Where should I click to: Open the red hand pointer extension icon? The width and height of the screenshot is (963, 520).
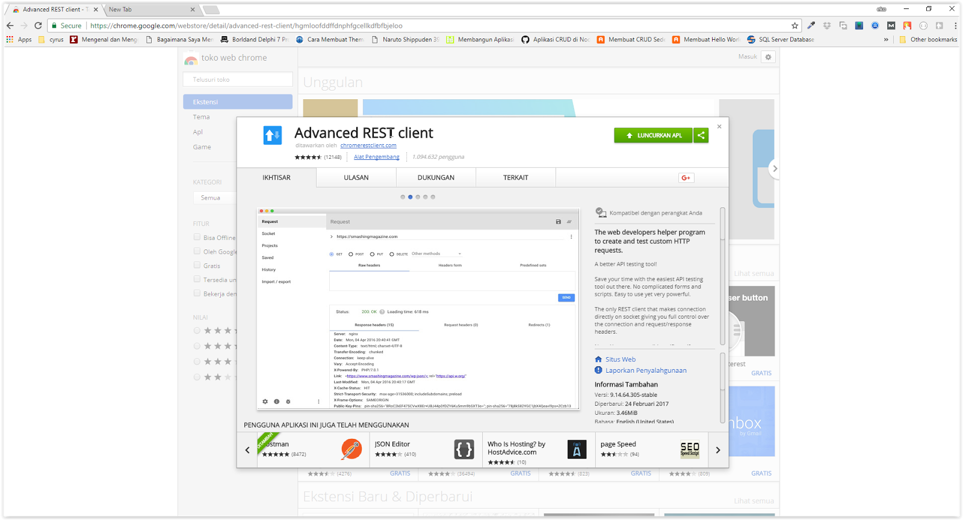tap(907, 25)
